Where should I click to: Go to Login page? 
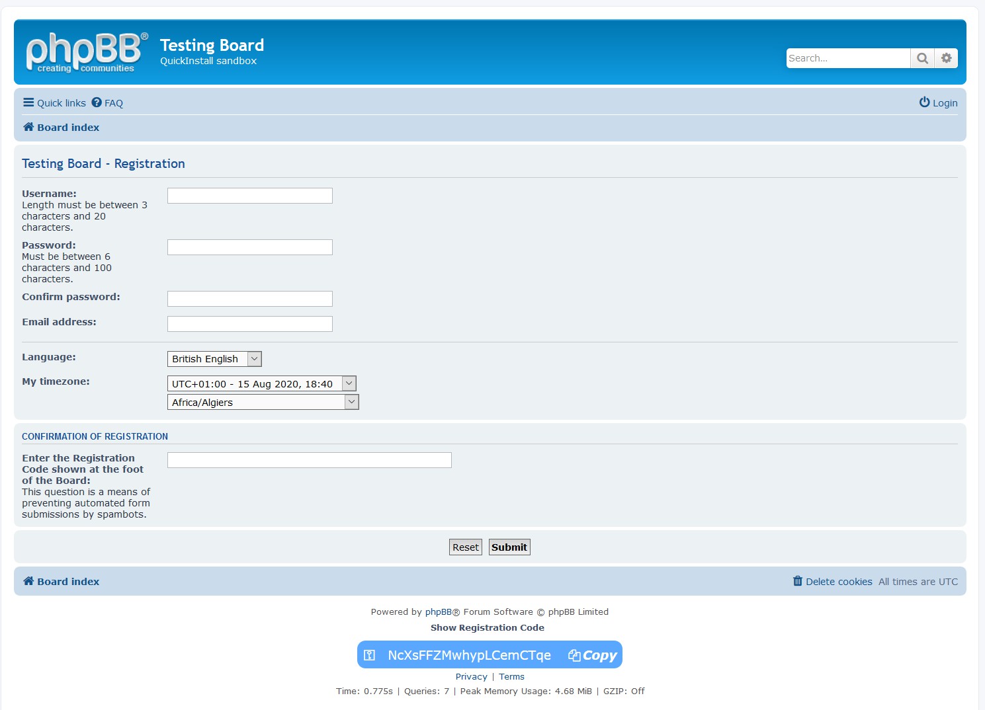point(938,102)
